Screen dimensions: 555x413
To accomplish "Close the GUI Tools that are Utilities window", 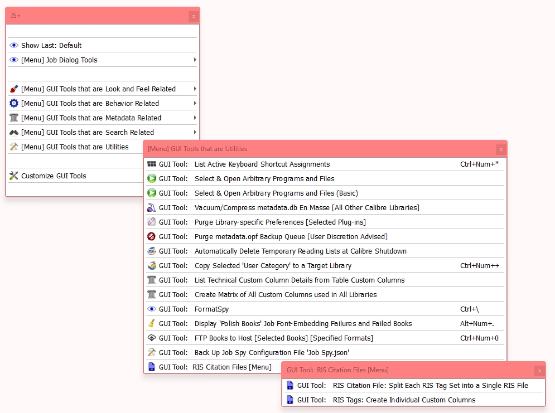I will (x=501, y=149).
